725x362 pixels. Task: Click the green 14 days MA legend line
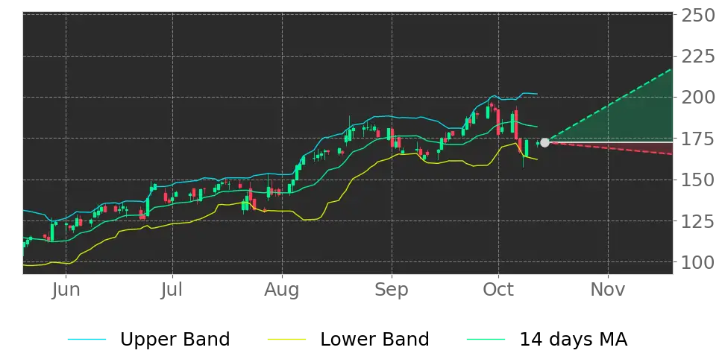tap(486, 340)
